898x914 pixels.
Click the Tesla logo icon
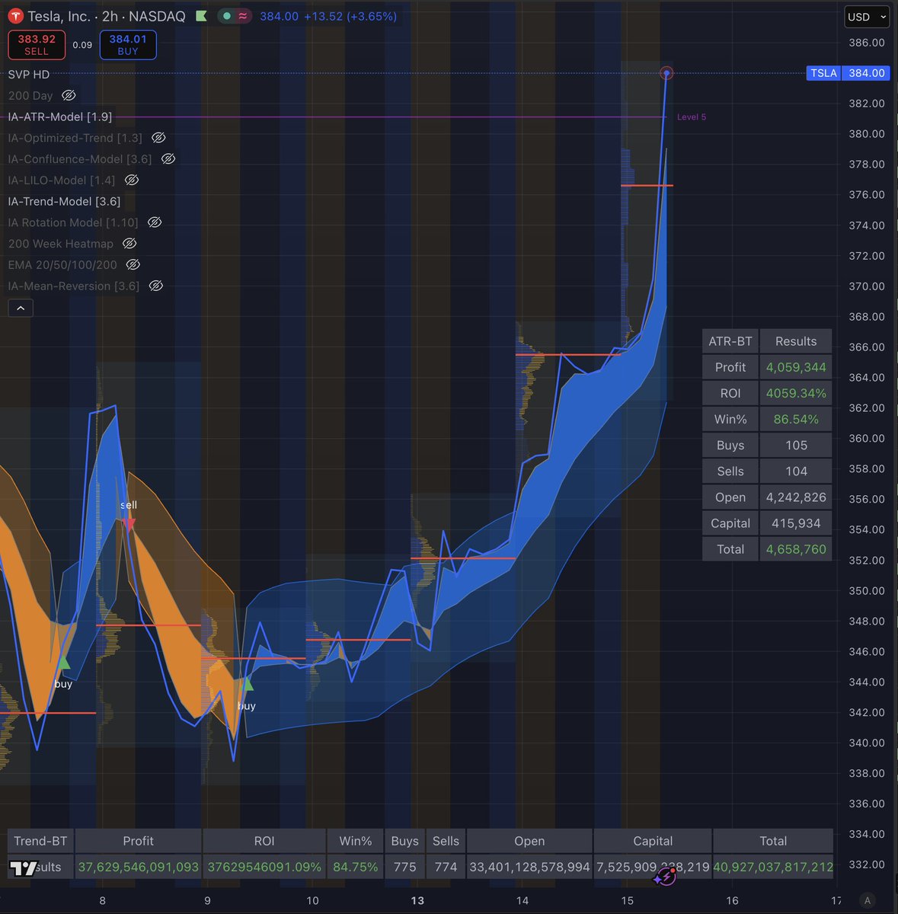pyautogui.click(x=14, y=16)
